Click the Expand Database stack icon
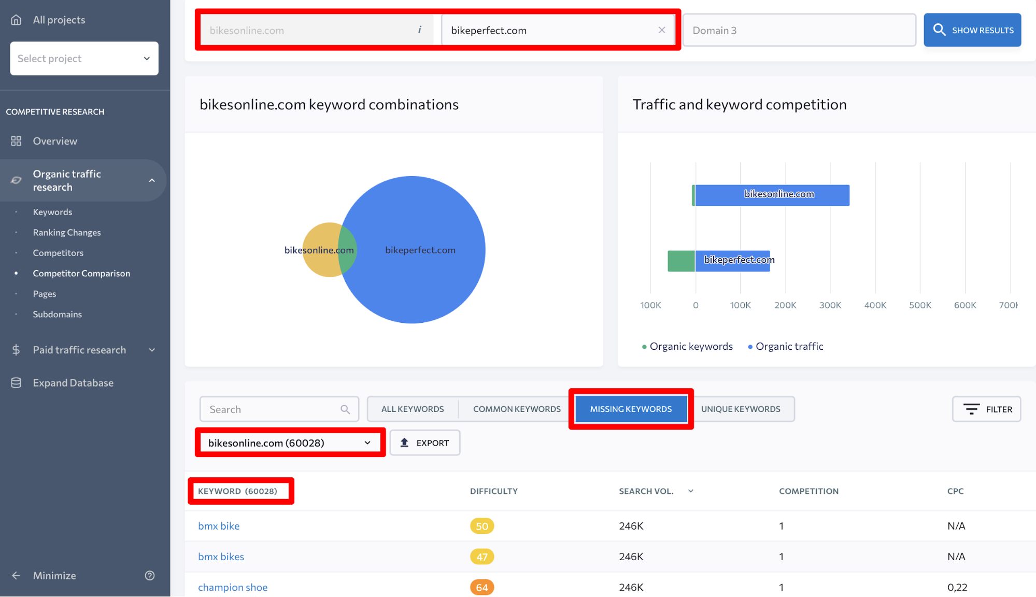 click(16, 383)
